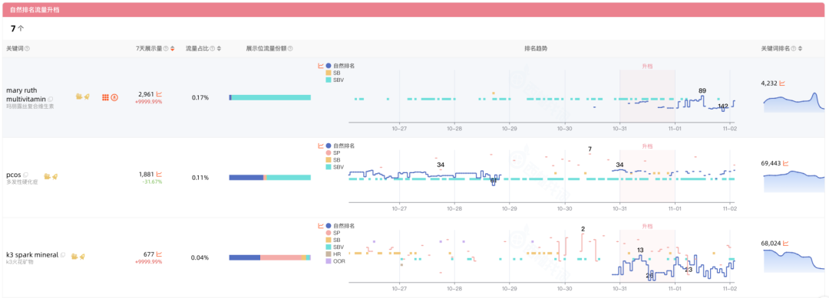Show help tooltip for 关键词 column
The width and height of the screenshot is (829, 298).
(28, 48)
